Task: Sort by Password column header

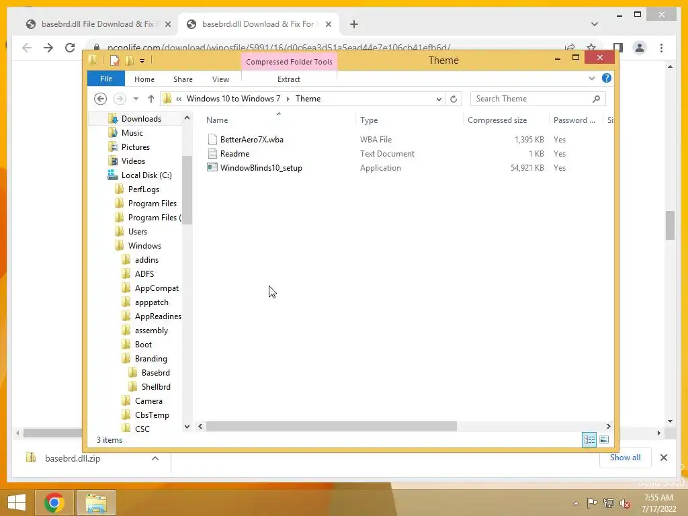Action: click(x=576, y=120)
